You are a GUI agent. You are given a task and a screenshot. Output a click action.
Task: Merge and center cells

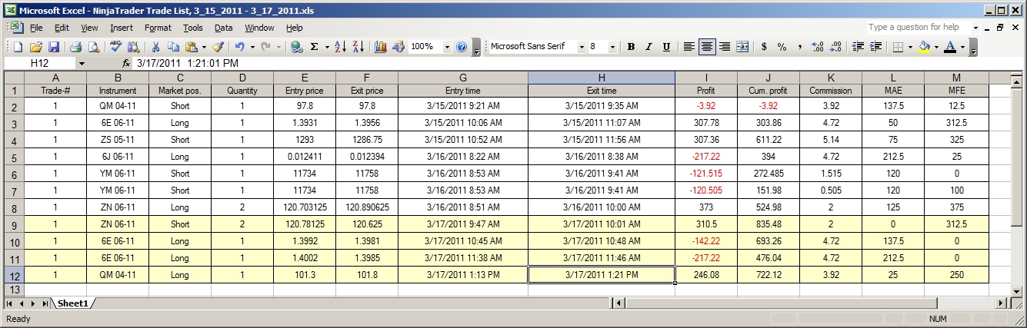click(742, 47)
